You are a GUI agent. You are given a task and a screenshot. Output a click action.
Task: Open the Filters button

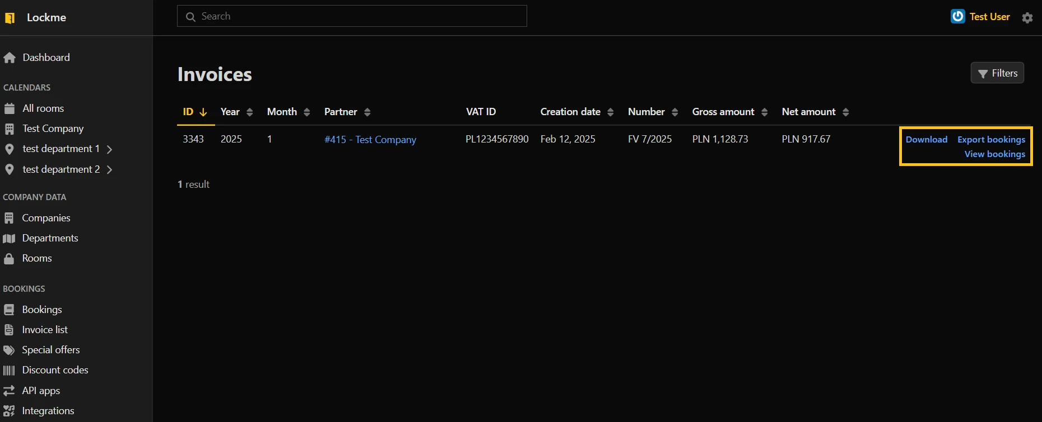[x=997, y=73]
